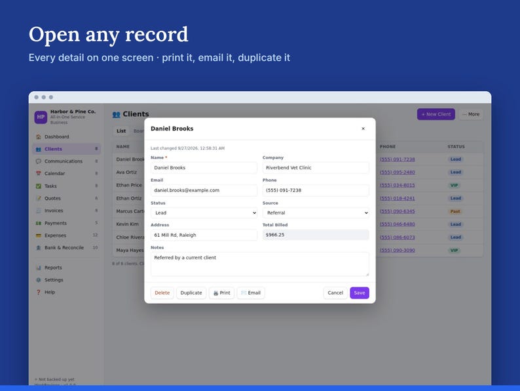Click the Bank & Reconcile building icon

tap(39, 247)
